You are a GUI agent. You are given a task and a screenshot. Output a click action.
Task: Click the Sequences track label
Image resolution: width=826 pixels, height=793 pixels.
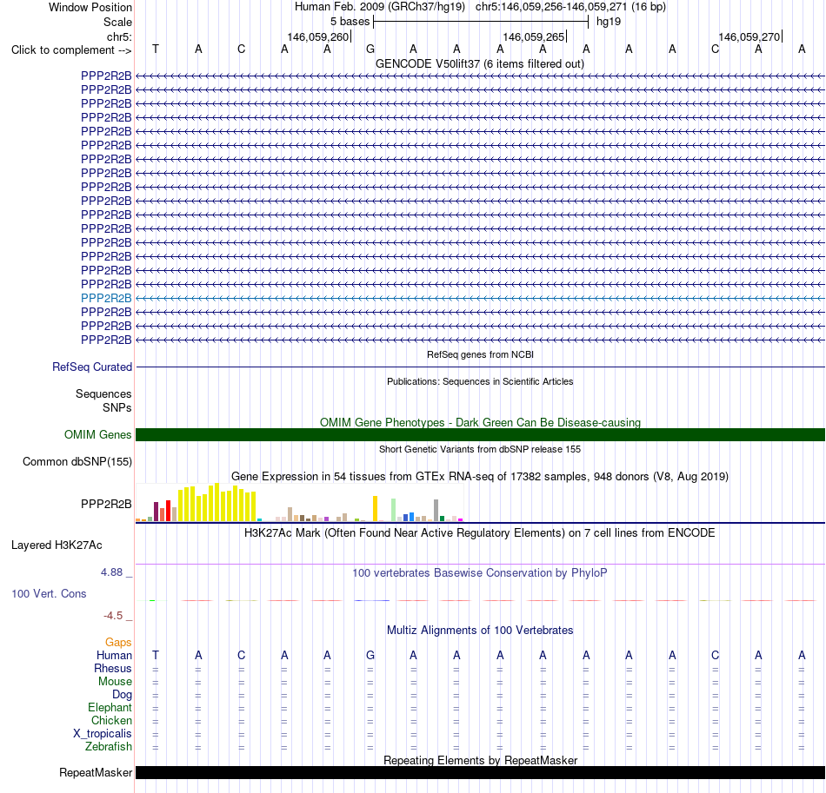click(103, 393)
